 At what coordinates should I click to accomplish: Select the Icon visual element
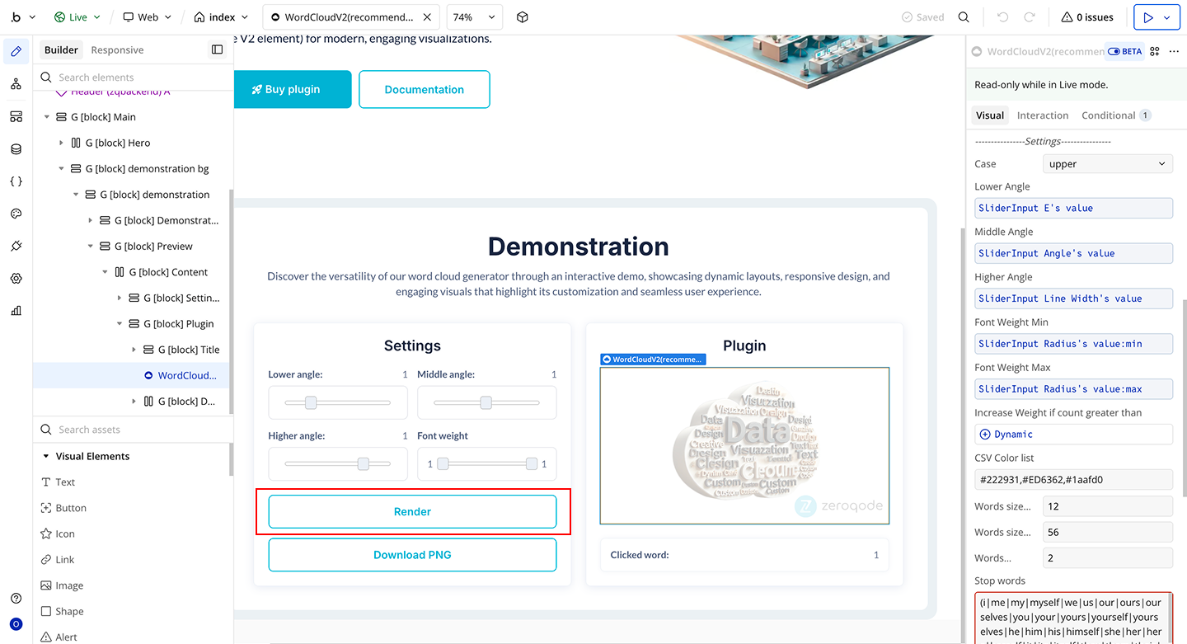(x=58, y=534)
